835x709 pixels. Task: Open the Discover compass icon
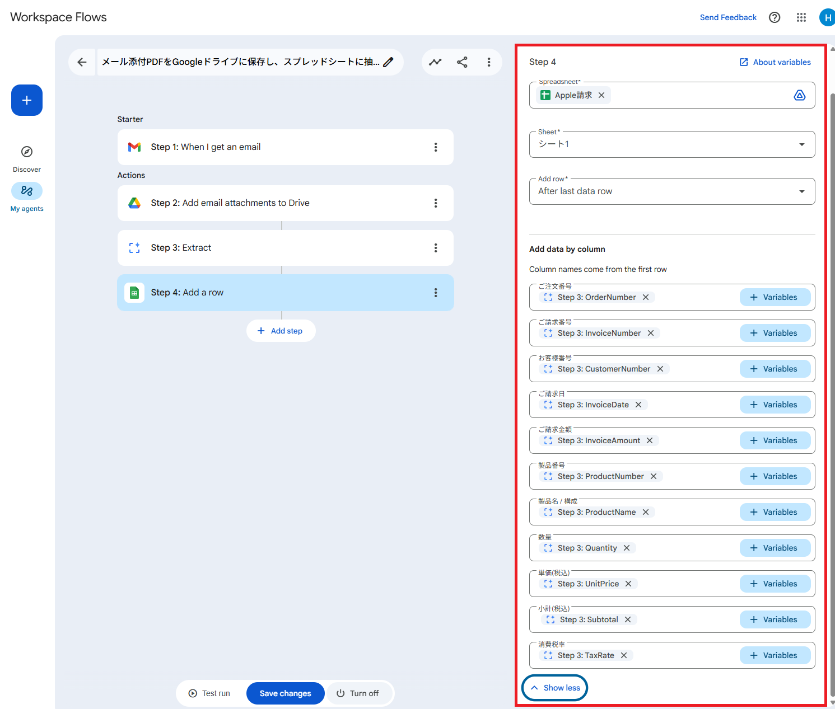(27, 152)
